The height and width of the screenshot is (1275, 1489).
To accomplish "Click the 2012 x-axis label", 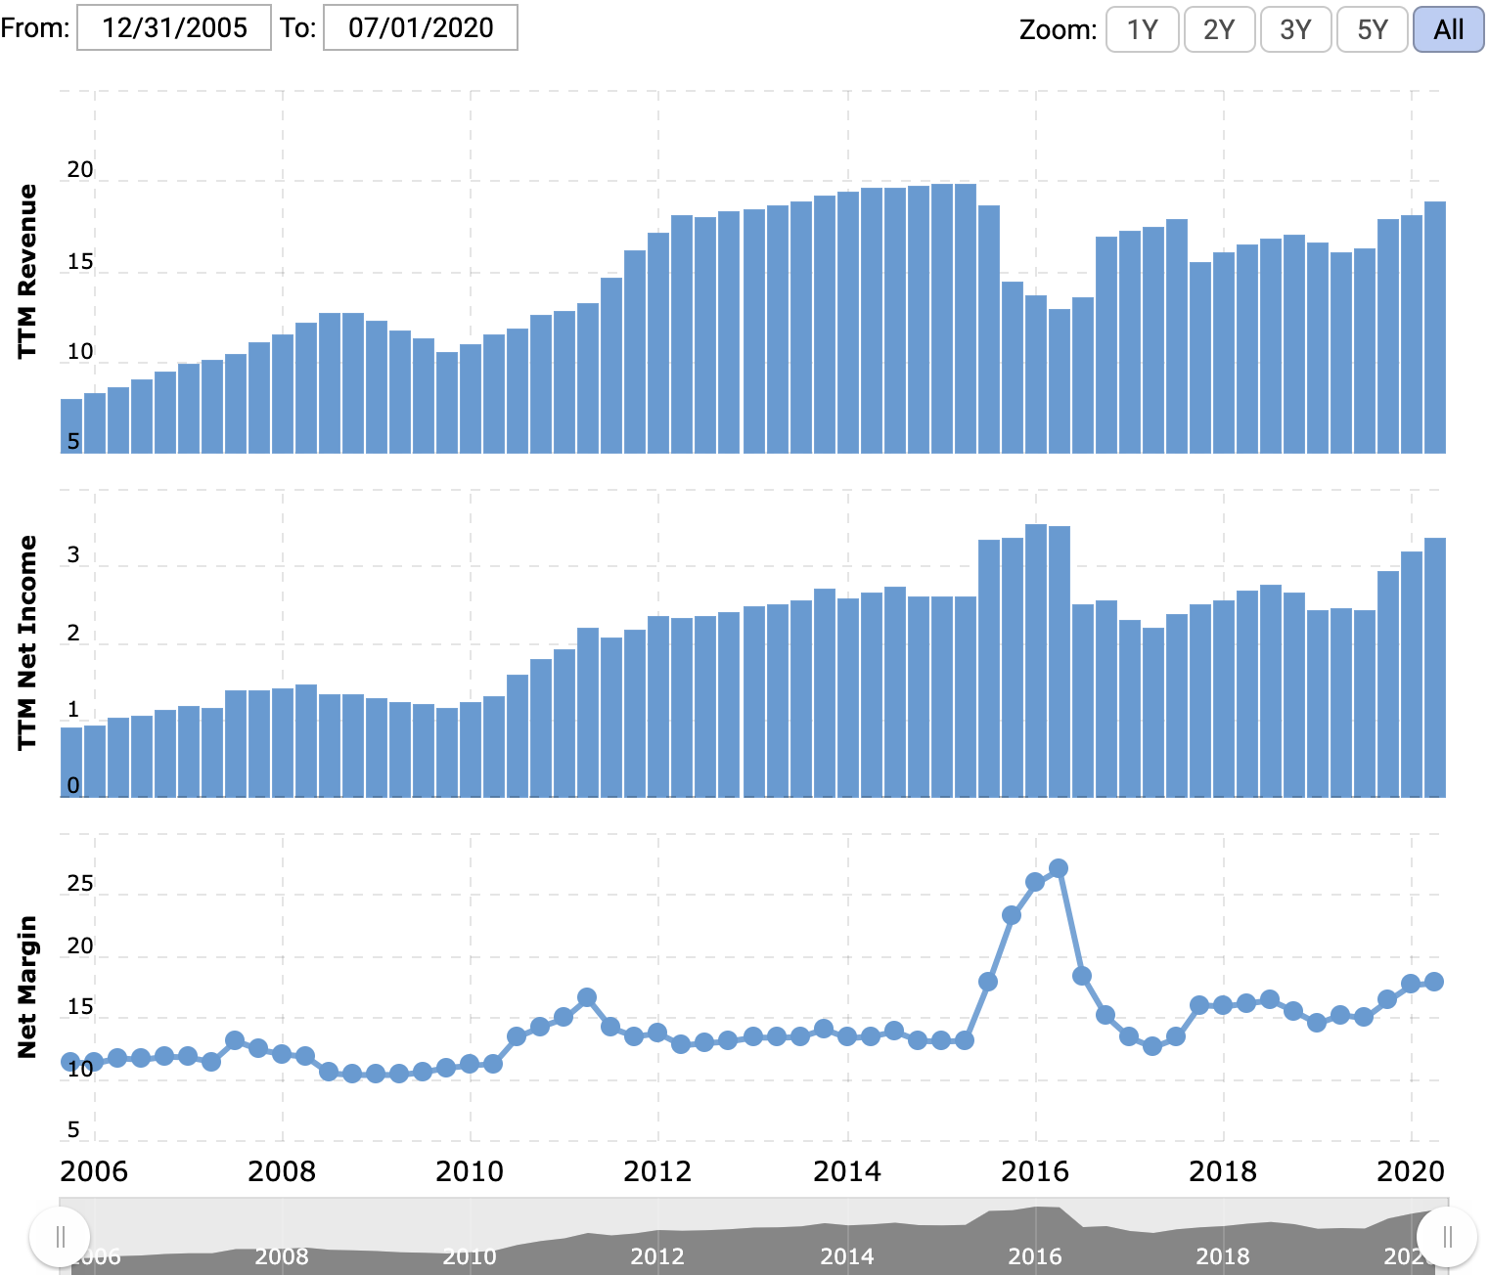I will tap(657, 1171).
